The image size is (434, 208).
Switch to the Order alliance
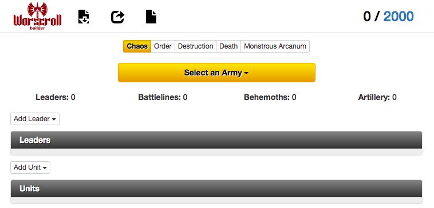[163, 46]
